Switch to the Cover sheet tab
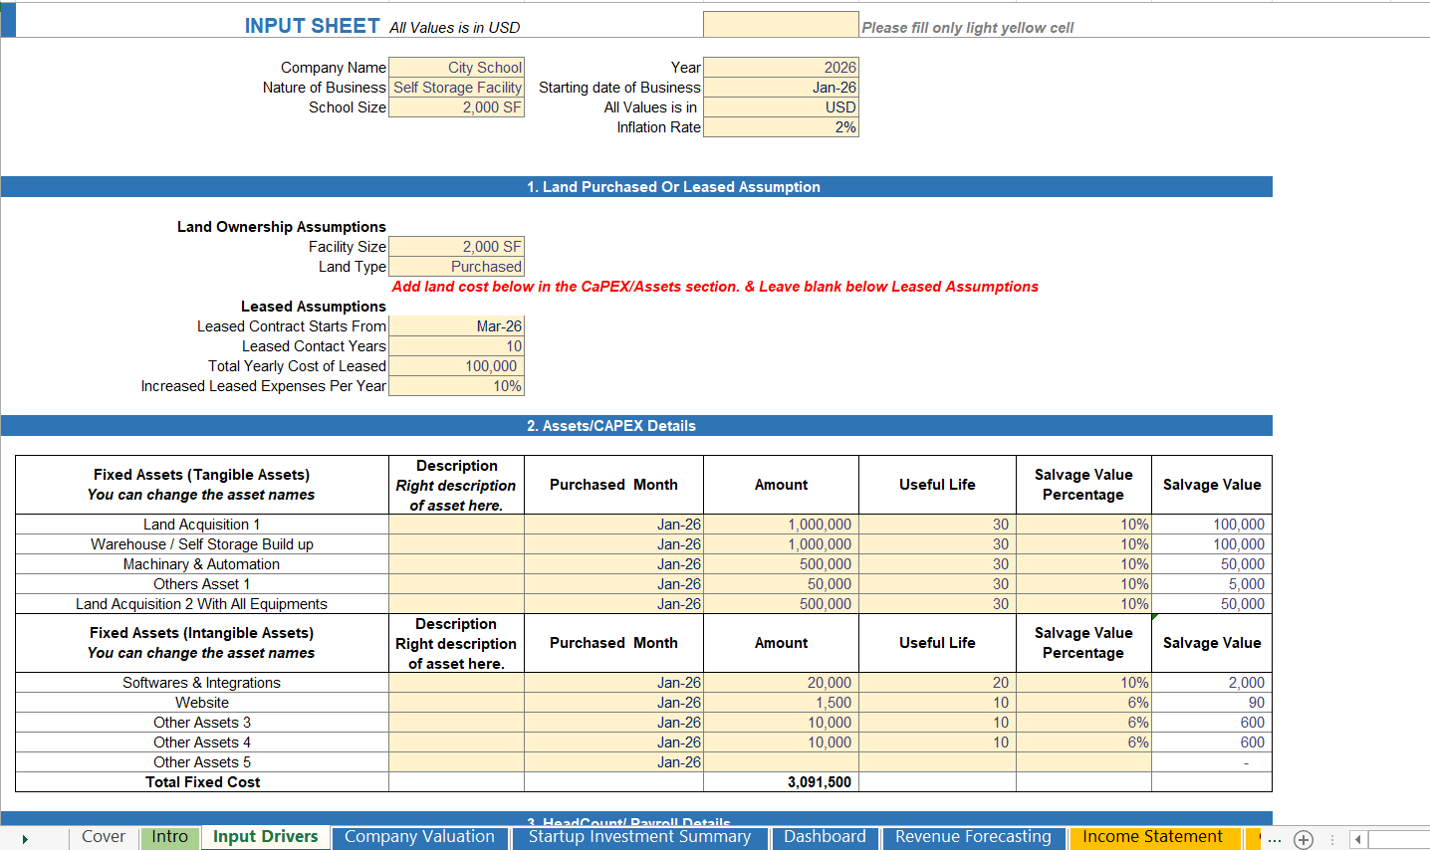 tap(103, 837)
